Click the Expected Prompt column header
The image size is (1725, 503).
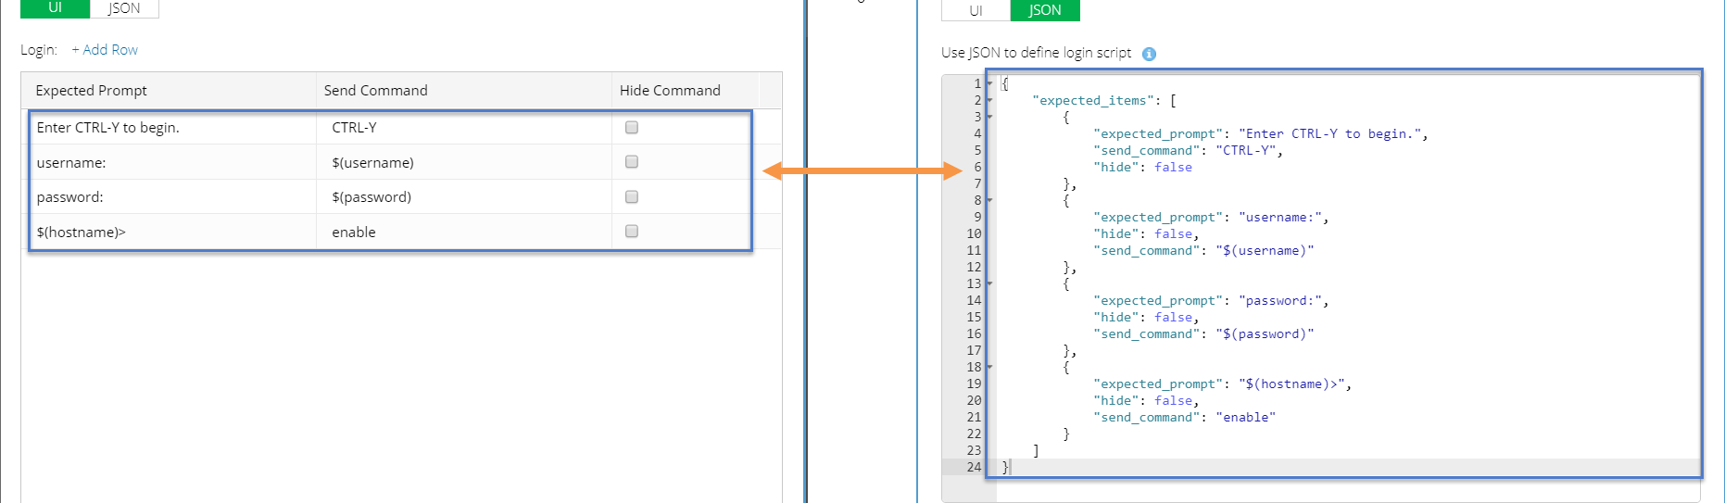91,91
